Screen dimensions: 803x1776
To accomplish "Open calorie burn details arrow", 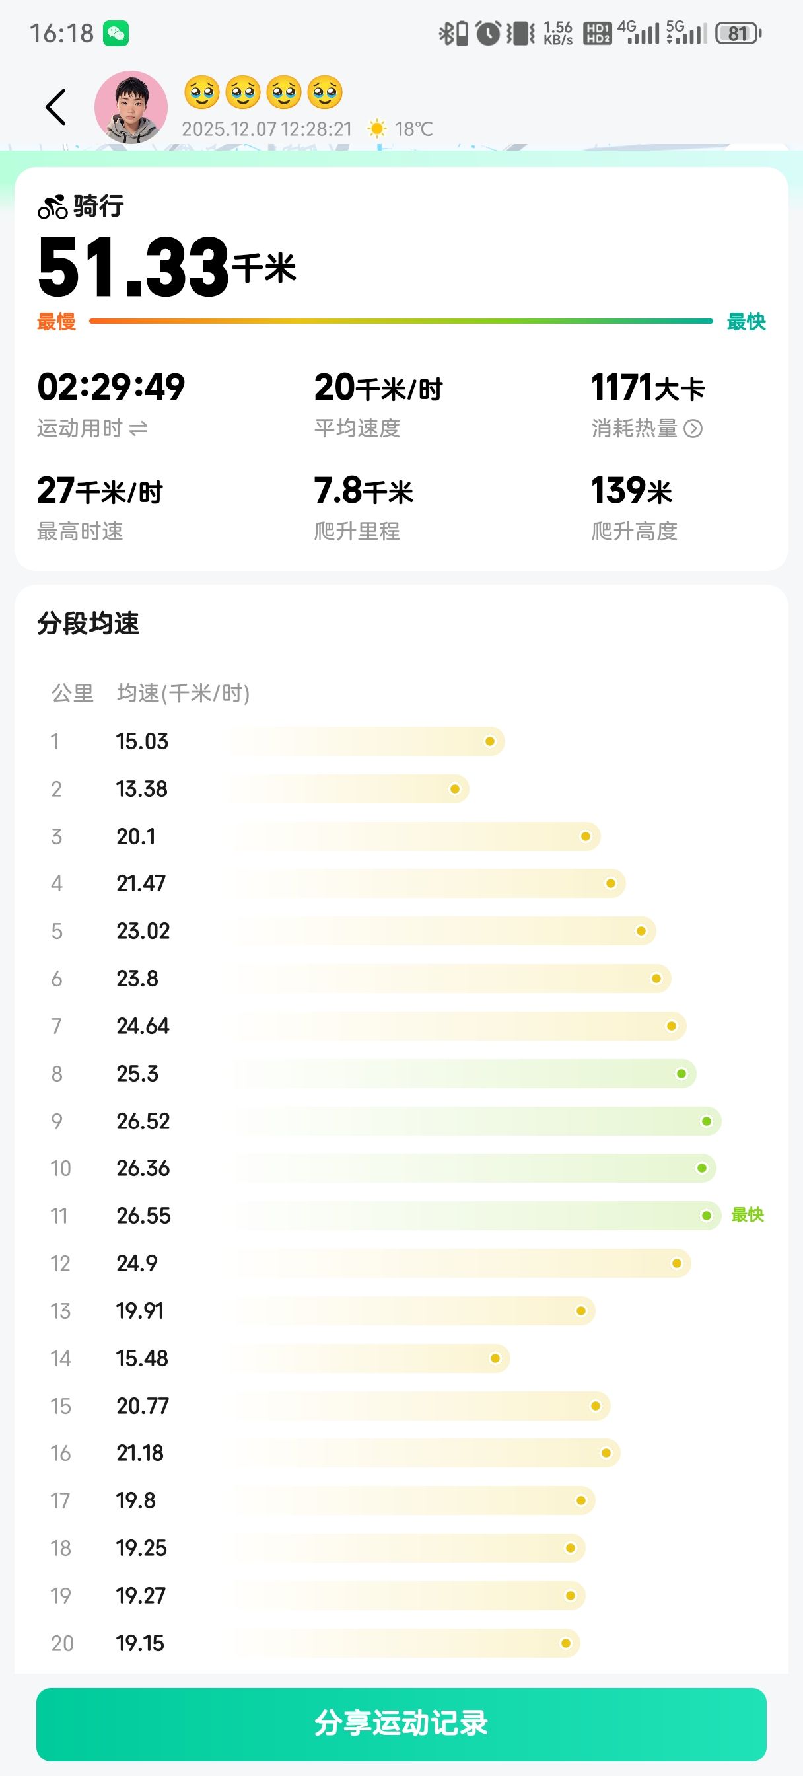I will [693, 429].
